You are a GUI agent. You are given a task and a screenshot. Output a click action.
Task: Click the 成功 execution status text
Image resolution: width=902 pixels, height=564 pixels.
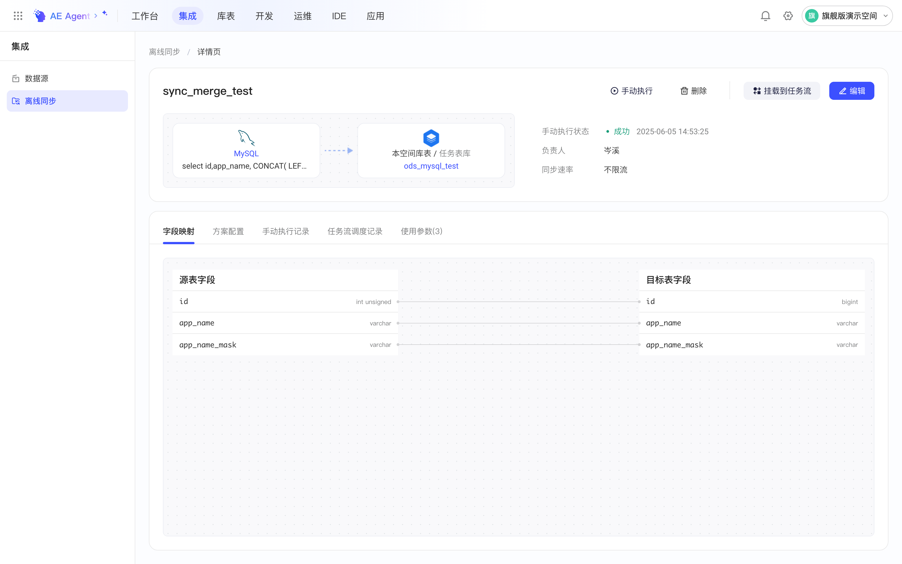(x=622, y=131)
